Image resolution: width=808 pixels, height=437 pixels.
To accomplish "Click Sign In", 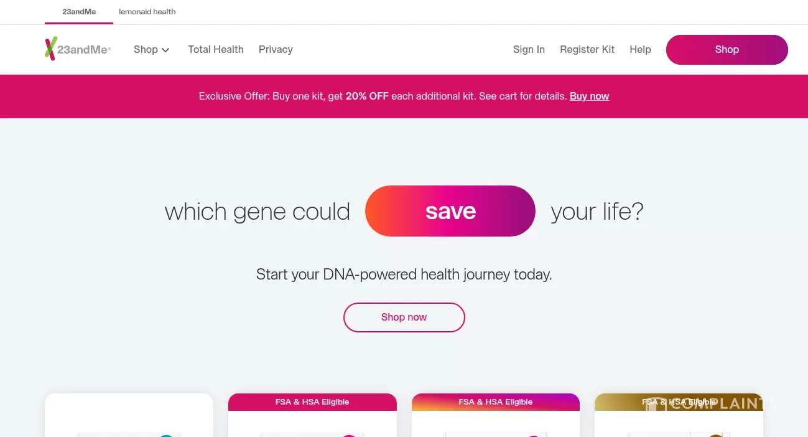I will click(529, 49).
